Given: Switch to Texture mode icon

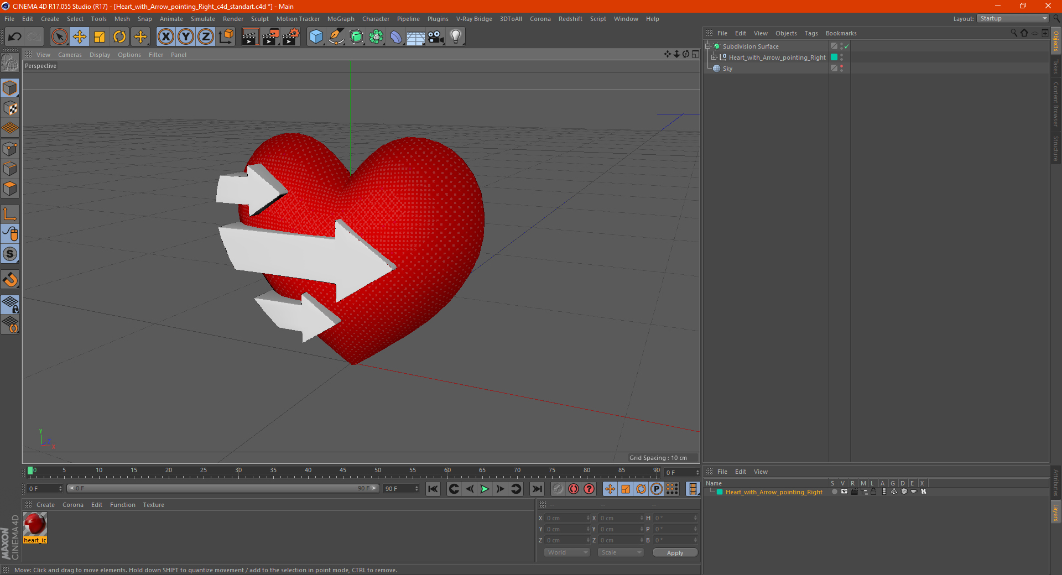Looking at the screenshot, I should pyautogui.click(x=10, y=108).
